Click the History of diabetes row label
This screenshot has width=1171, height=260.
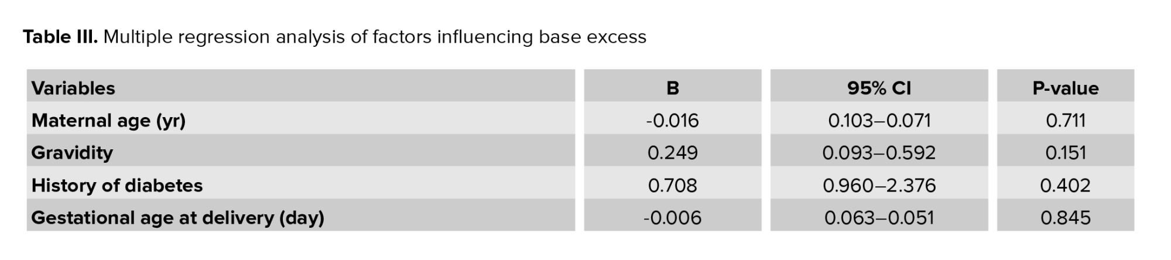117,186
